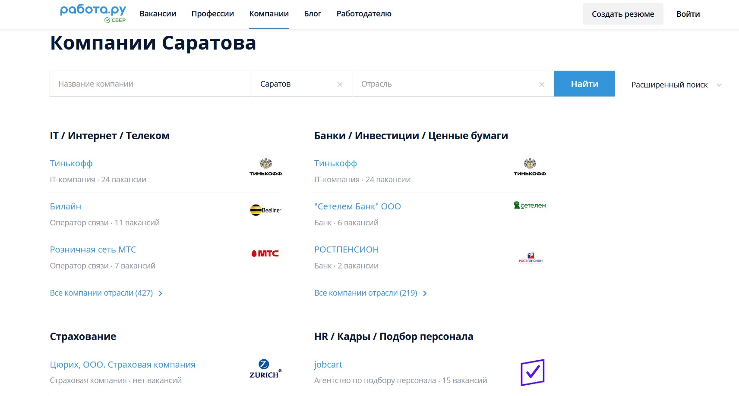This screenshot has height=396, width=739.
Task: Click the Расширенный поиск chevron
Action: click(719, 85)
